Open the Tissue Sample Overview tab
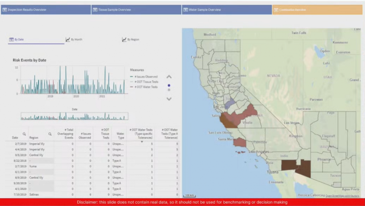Viewport: 365px width, 206px height. (x=136, y=10)
